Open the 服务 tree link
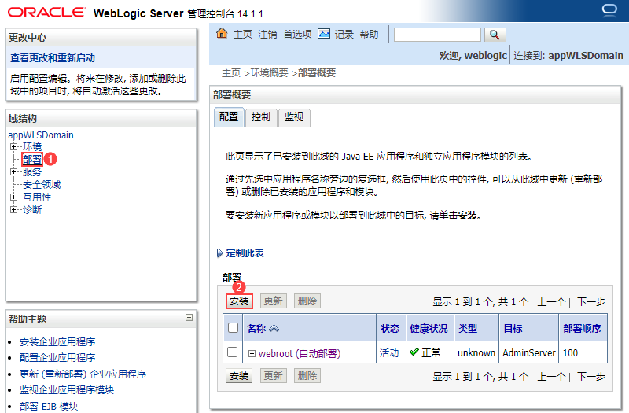629x413 pixels. tap(32, 171)
